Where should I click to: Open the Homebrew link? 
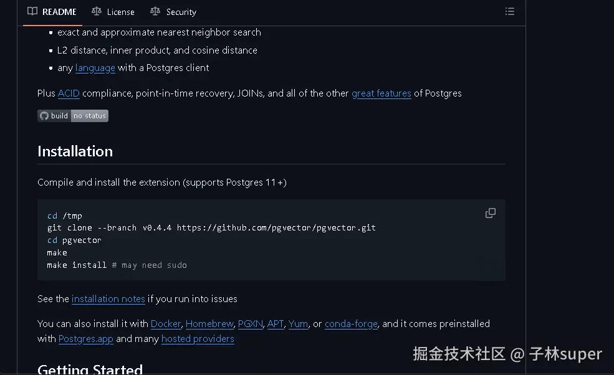[x=209, y=323]
